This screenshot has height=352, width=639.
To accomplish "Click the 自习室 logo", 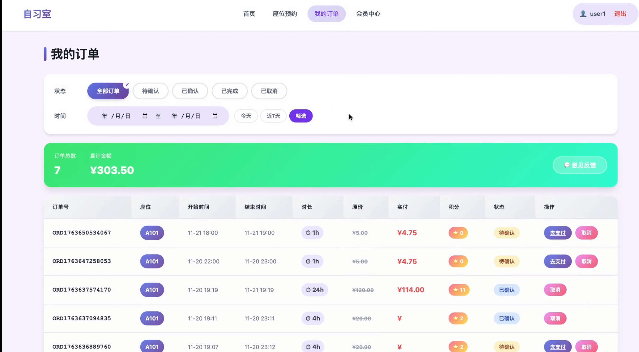I will (37, 14).
